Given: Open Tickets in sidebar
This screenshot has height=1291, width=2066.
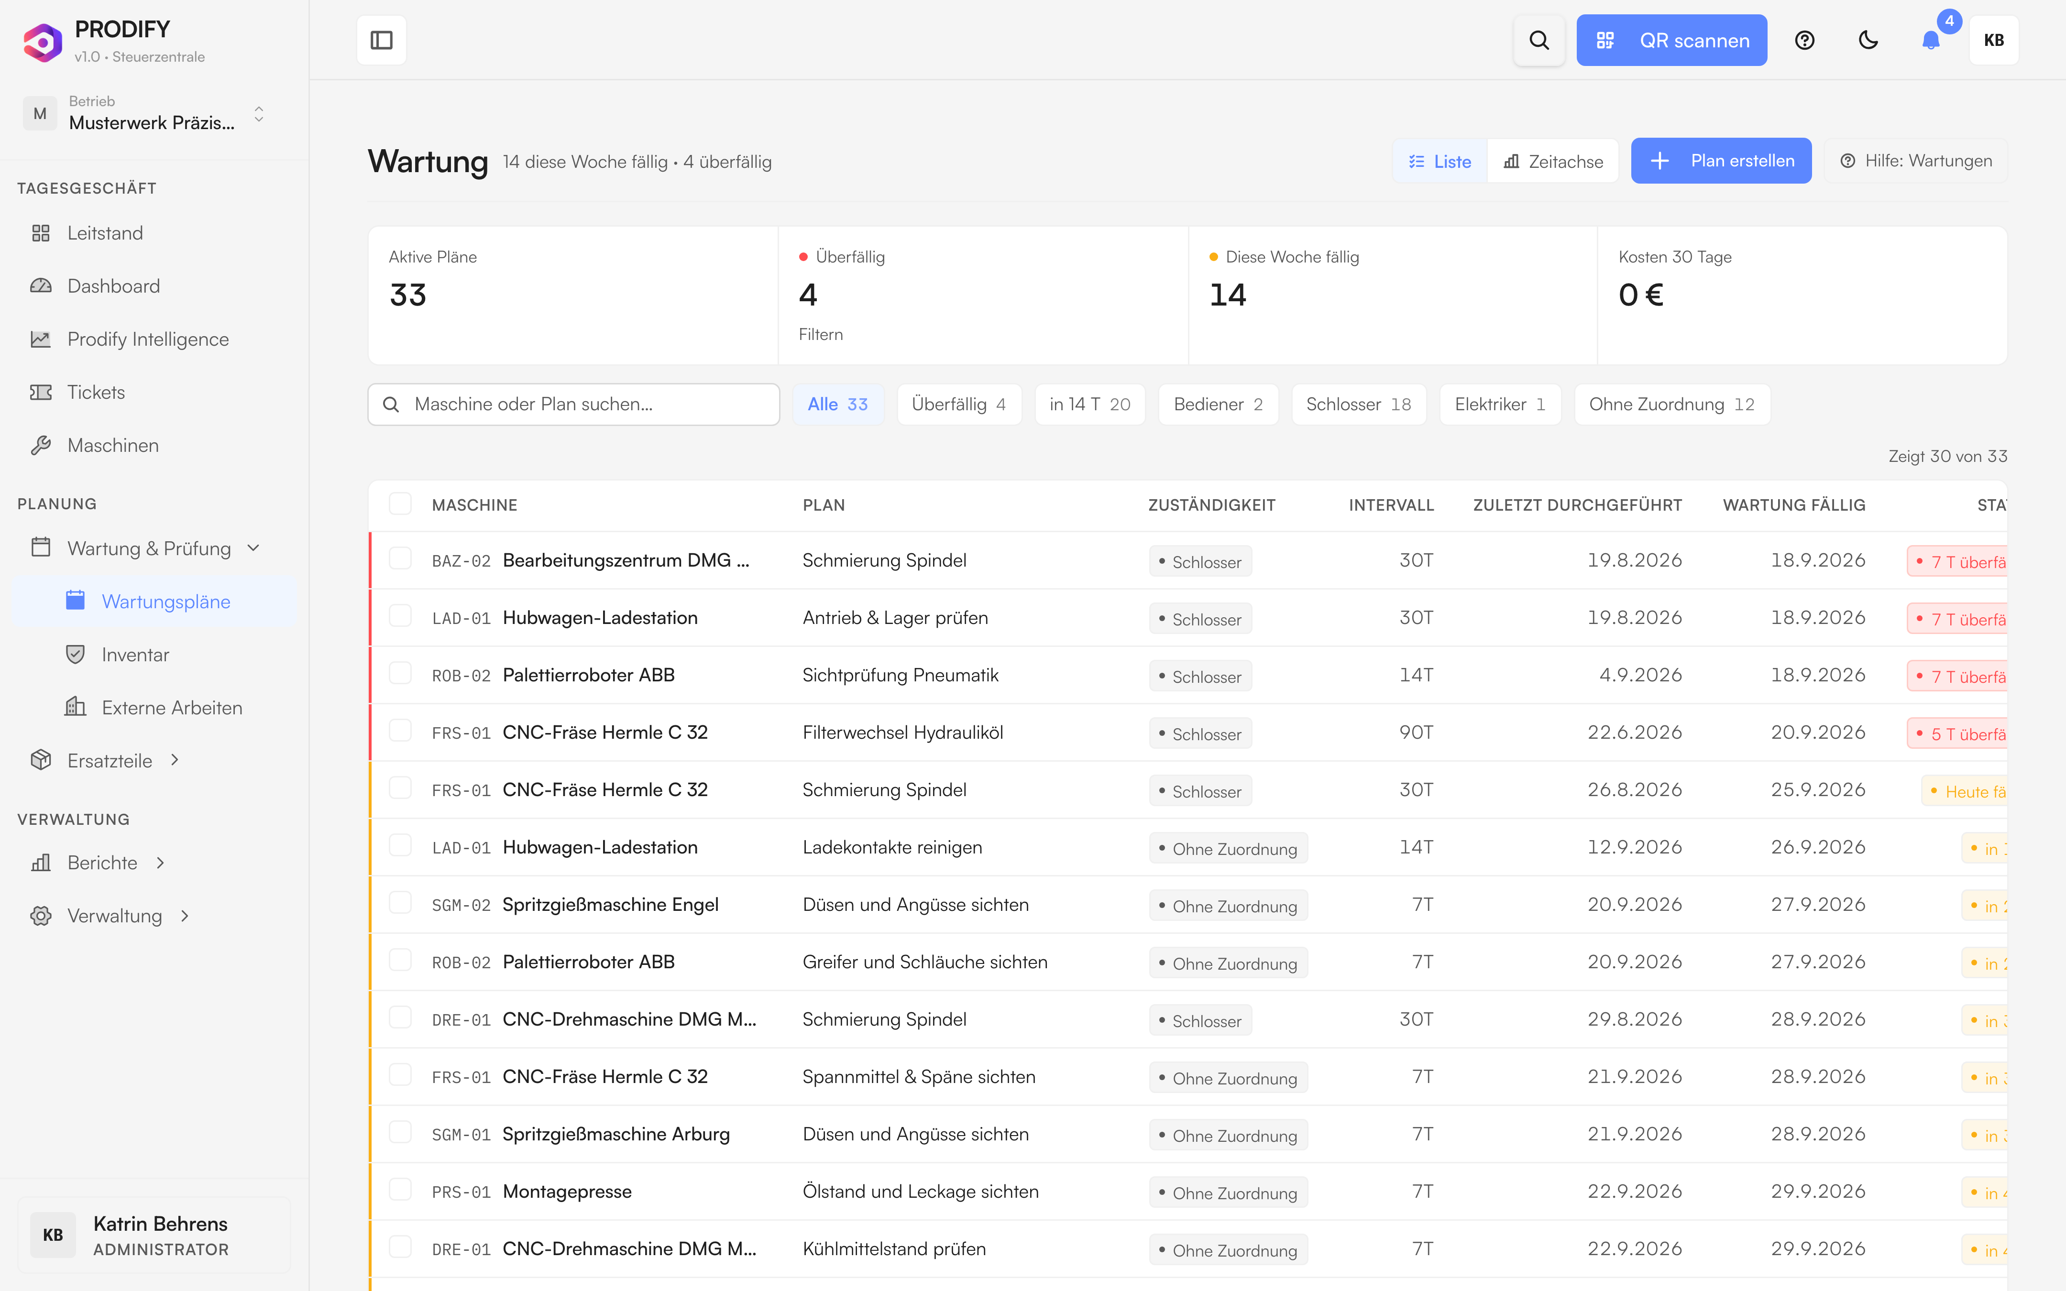Looking at the screenshot, I should click(x=154, y=392).
